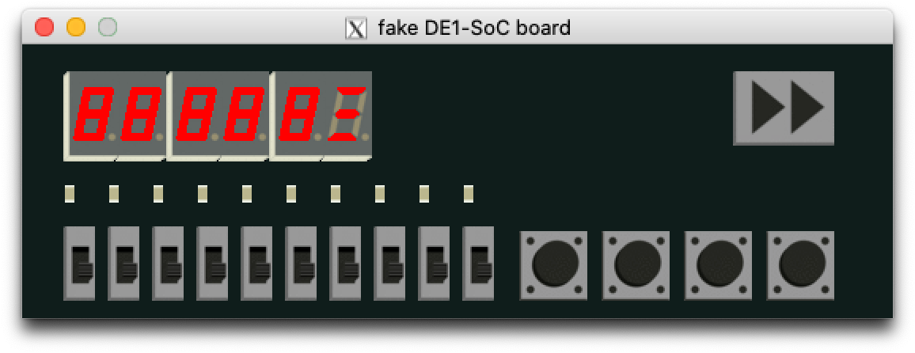Toggle the rightmost slide switch

pos(478,263)
